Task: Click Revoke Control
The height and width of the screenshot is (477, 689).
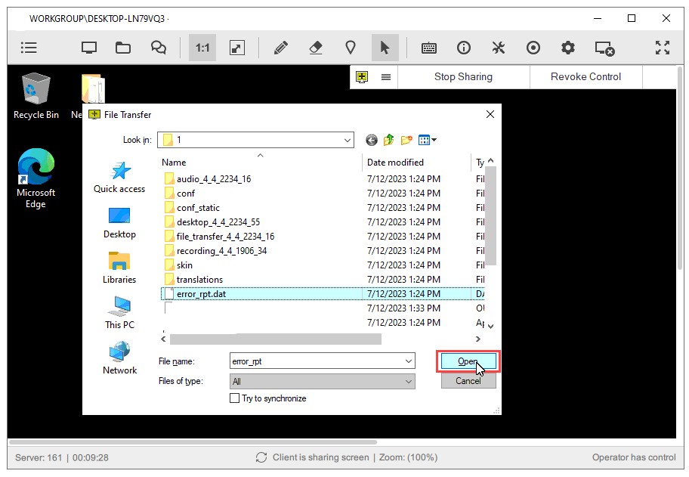Action: click(585, 76)
